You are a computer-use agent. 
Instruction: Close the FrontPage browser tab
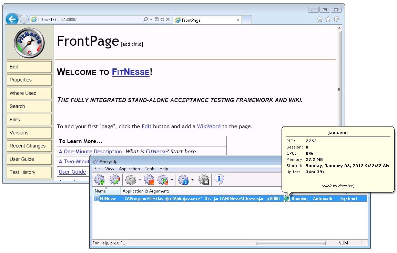click(238, 20)
